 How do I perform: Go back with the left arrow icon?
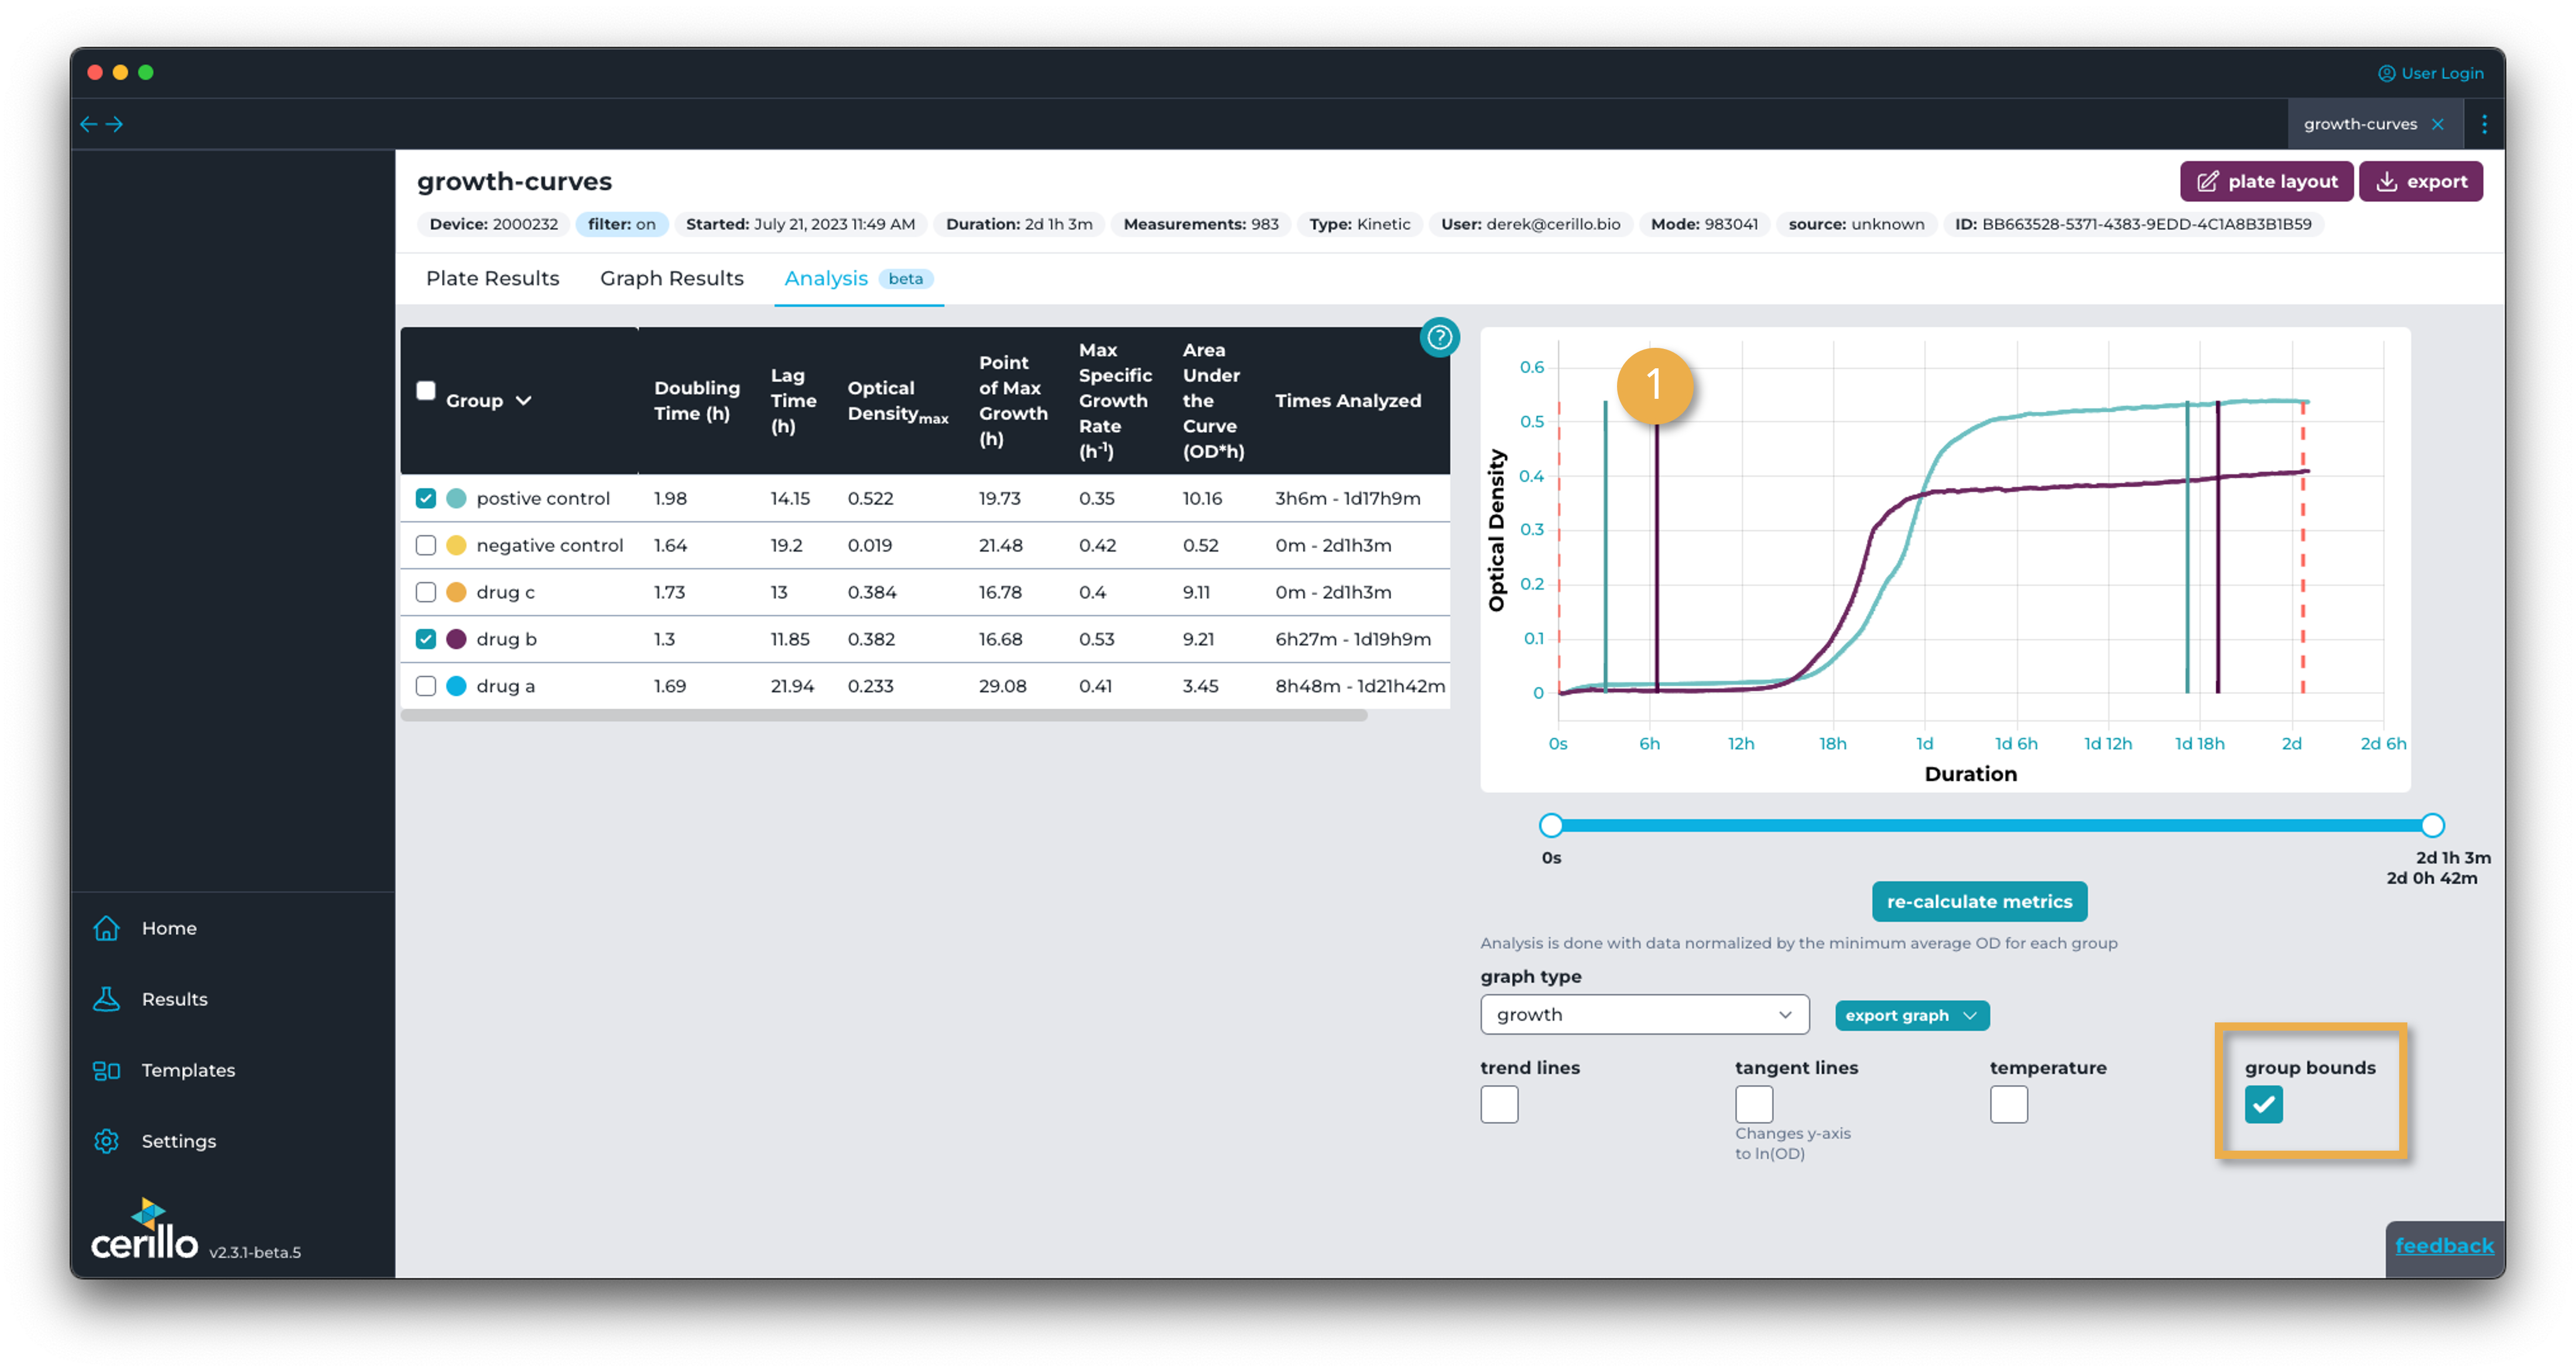click(x=89, y=124)
